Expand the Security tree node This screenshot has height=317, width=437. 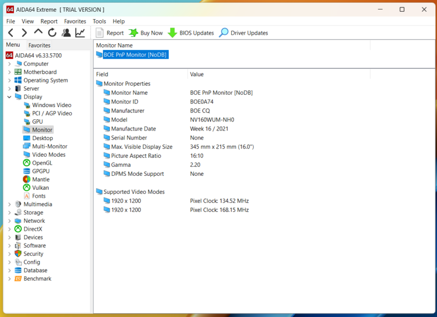coord(10,254)
